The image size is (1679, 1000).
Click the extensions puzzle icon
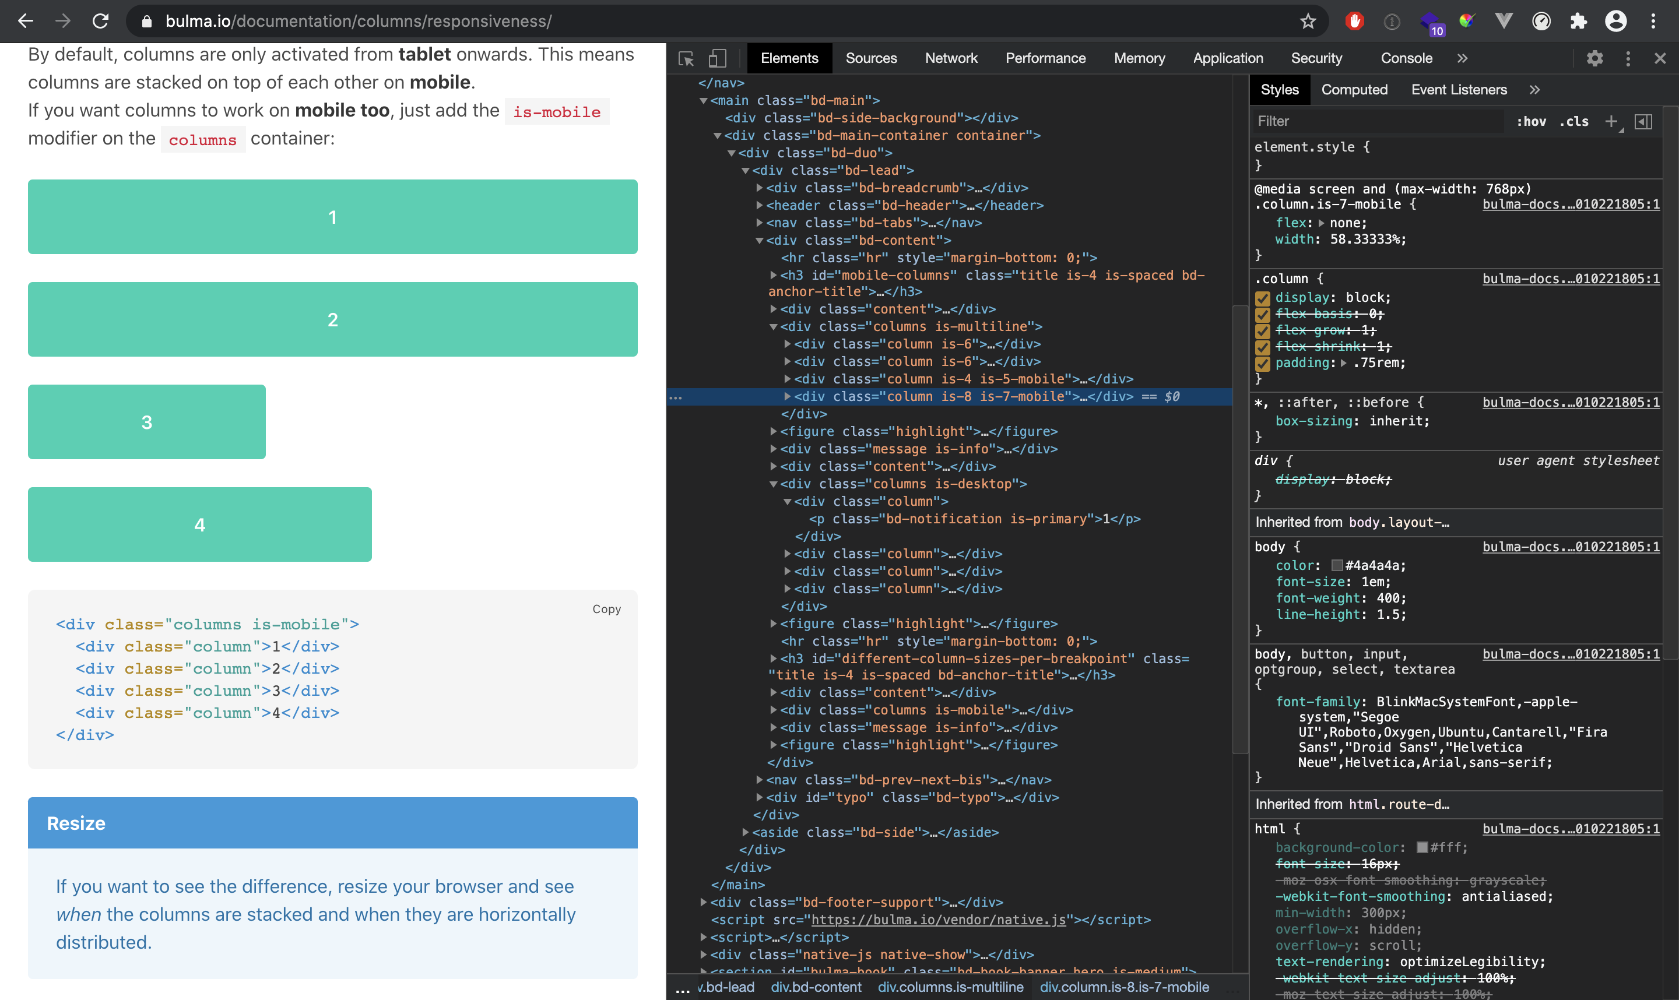click(x=1578, y=21)
